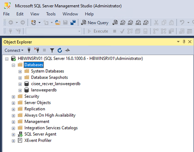Expand the lansweeperdb database node
The image size is (194, 152).
click(20, 90)
